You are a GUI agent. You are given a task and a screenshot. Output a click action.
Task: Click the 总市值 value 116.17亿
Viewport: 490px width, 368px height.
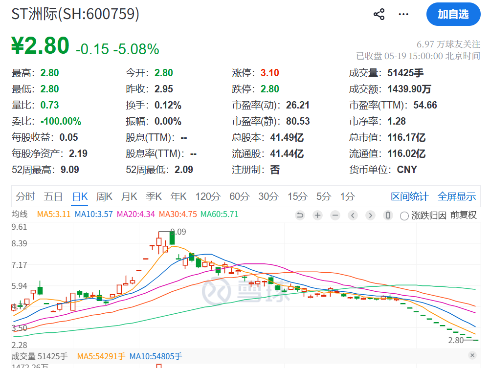pos(406,137)
